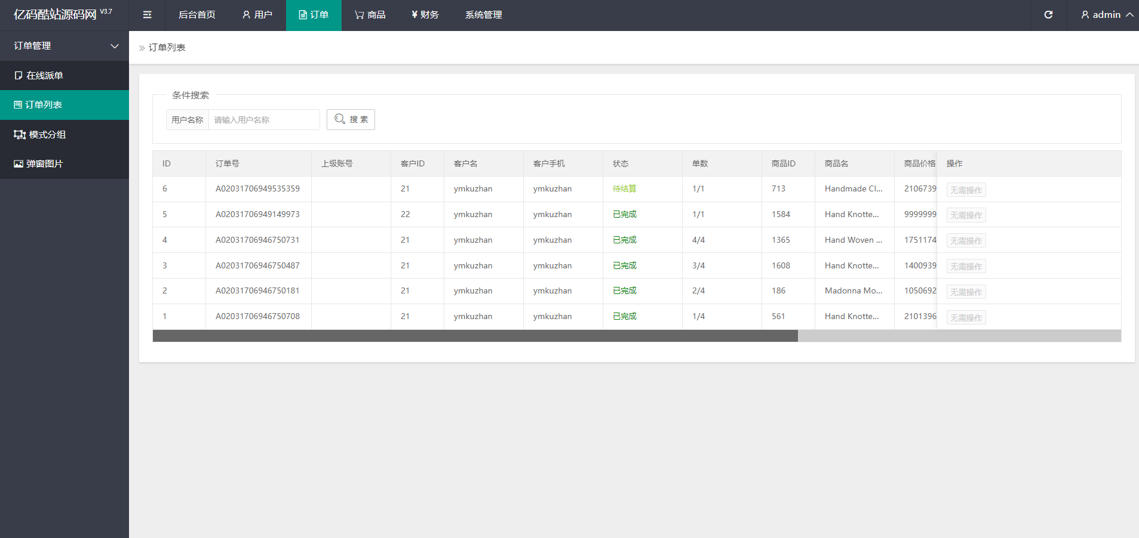
Task: Select 订单列表 in the sidebar
Action: pyautogui.click(x=65, y=105)
